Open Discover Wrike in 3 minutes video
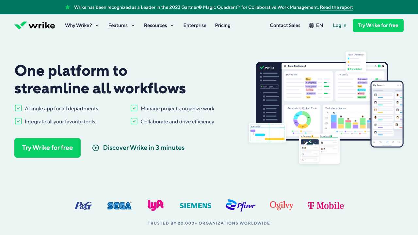Image resolution: width=418 pixels, height=235 pixels. (138, 148)
